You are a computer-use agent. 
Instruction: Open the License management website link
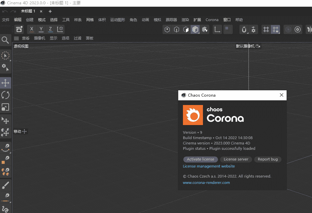(x=209, y=166)
